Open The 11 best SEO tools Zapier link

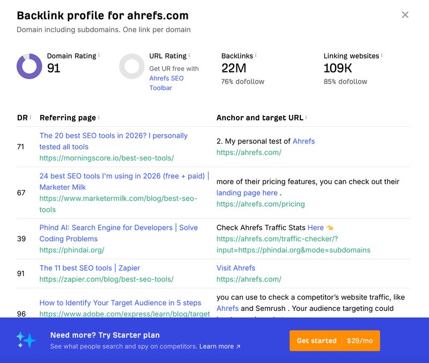[x=90, y=268]
